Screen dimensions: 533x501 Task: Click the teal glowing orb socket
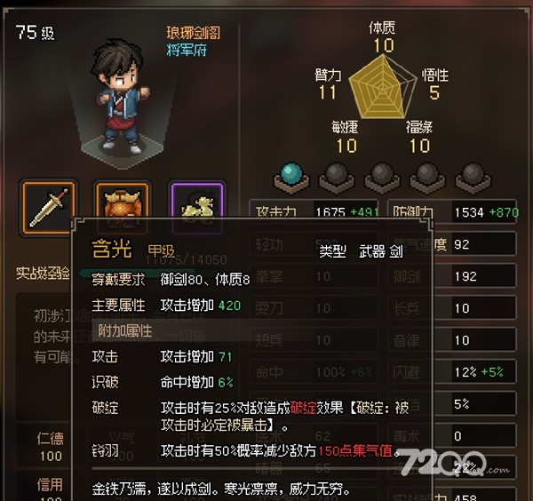point(291,178)
